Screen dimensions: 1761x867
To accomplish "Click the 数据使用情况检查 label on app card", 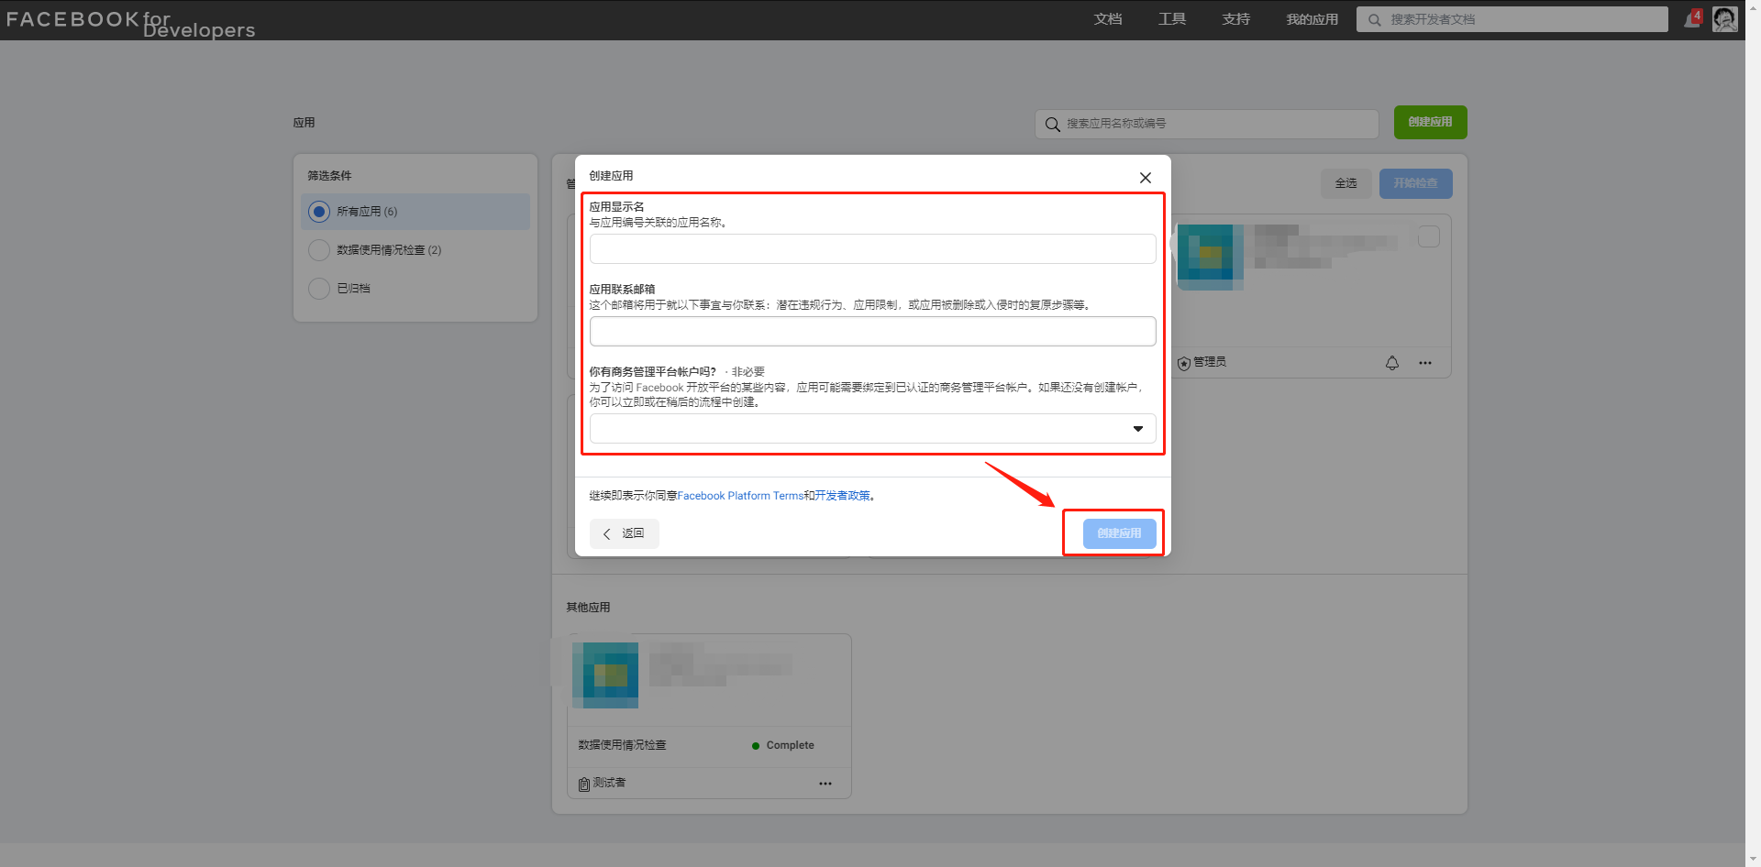I will [x=622, y=745].
